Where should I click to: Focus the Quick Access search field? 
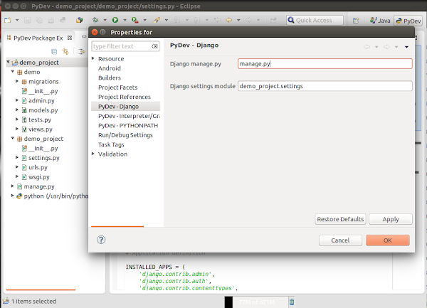315,20
